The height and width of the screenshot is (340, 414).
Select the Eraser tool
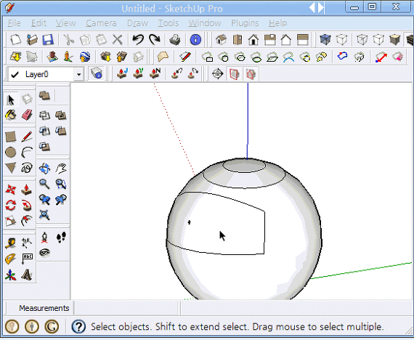click(x=27, y=116)
